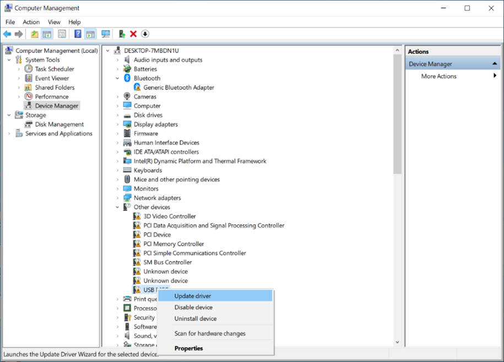Click the red X Uninstall device icon
504x362 pixels.
pyautogui.click(x=133, y=34)
